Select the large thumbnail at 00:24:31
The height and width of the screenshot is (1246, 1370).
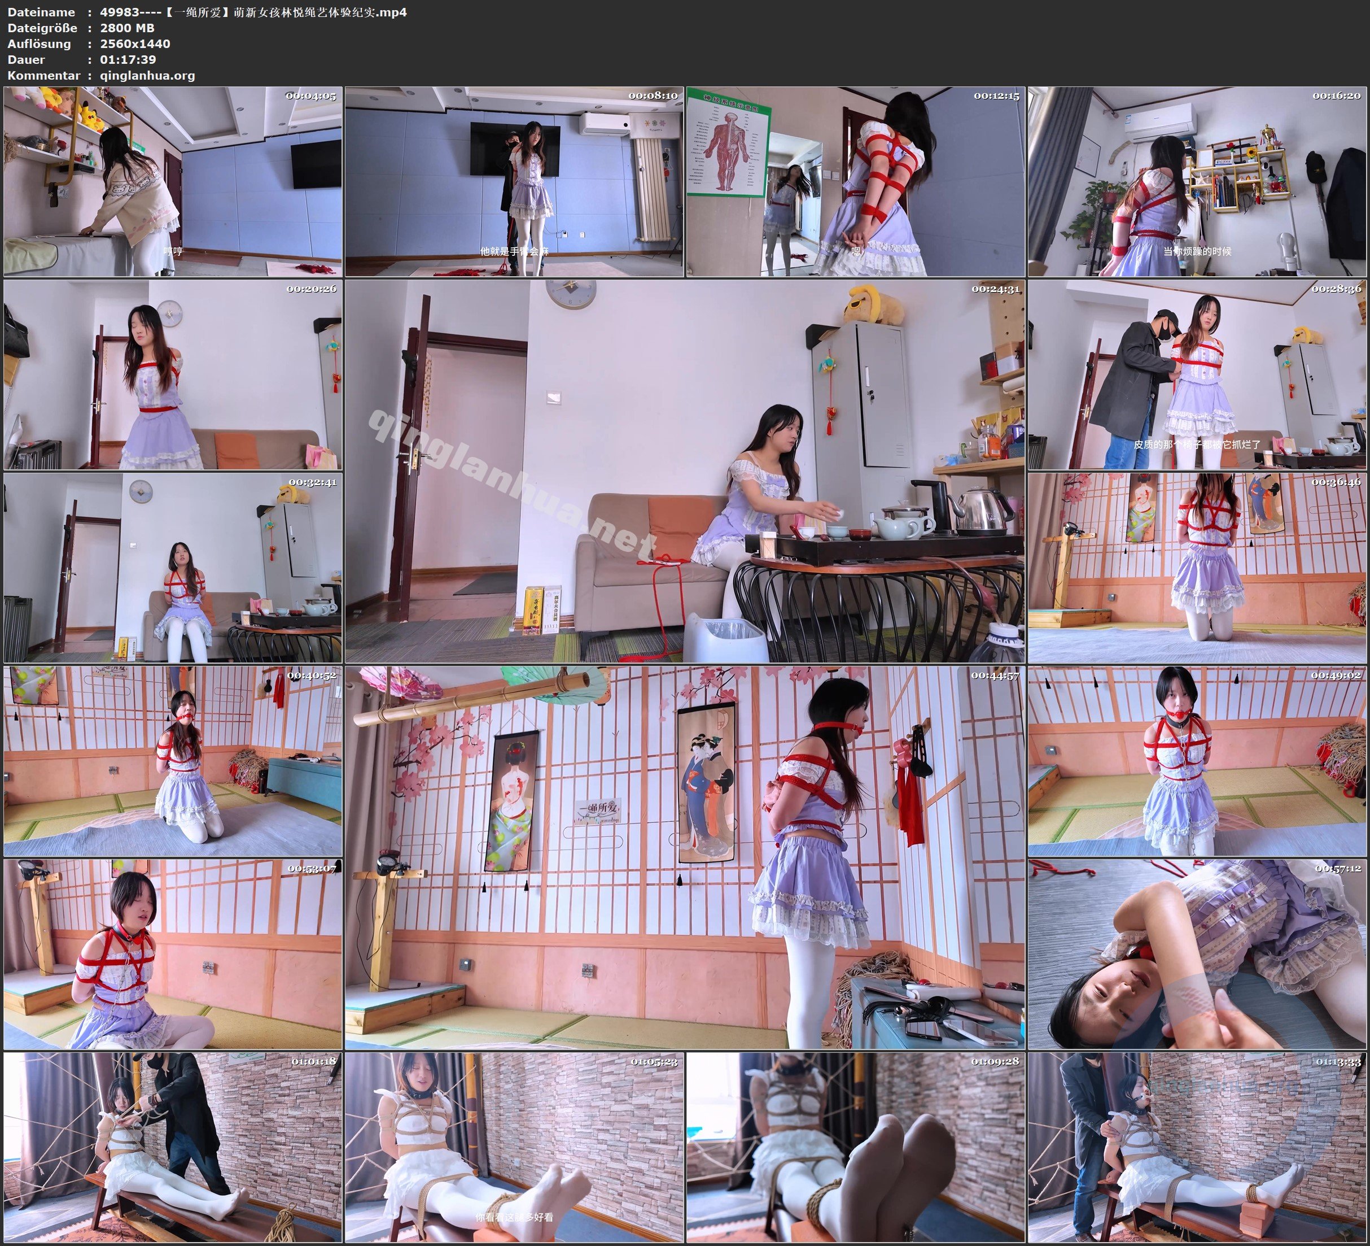684,470
